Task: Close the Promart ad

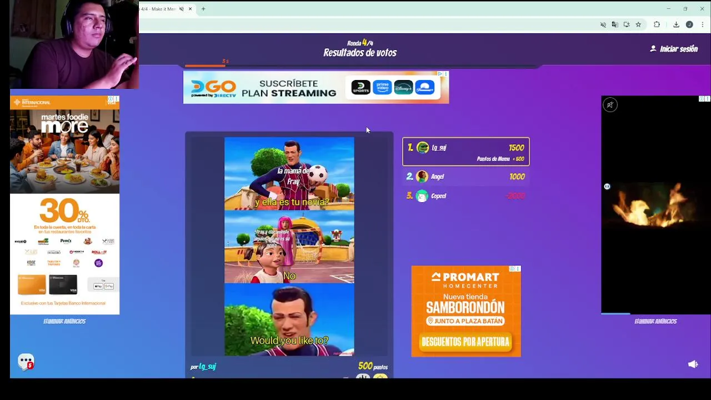Action: click(518, 269)
